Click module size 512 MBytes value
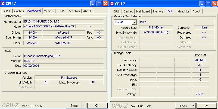The width and height of the screenshot is (218, 109). pyautogui.click(x=156, y=27)
